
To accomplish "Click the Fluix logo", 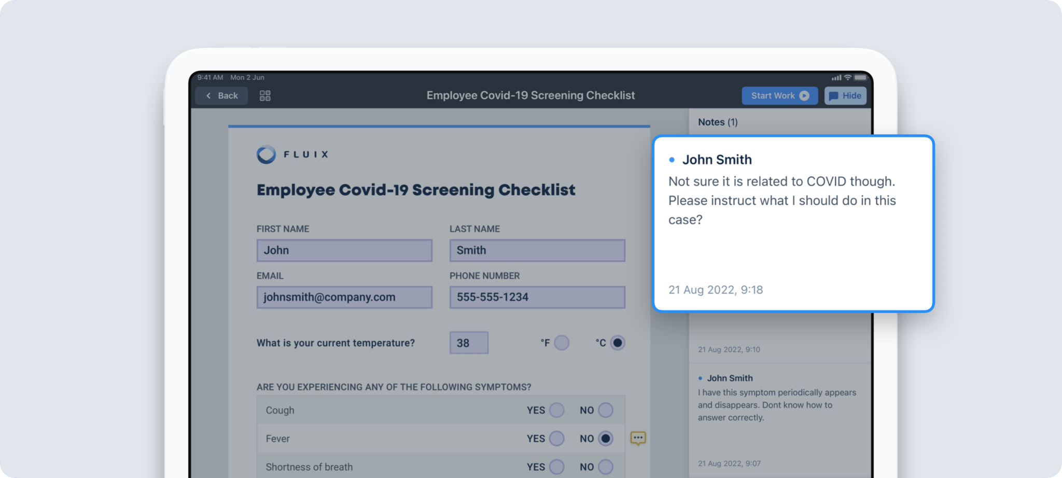I will pyautogui.click(x=292, y=154).
